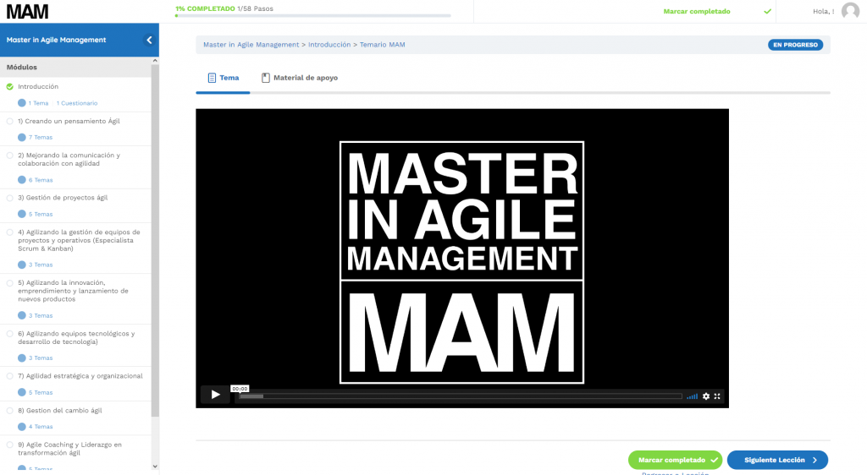Click the arrow icon on Siguiente Lección

[x=815, y=460]
